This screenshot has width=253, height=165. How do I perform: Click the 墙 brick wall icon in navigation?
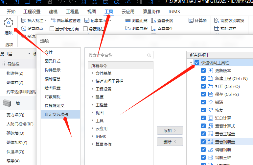click(x=7, y=103)
